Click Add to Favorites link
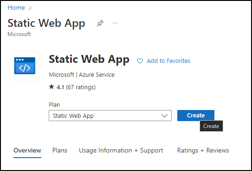252x171 pixels. 168,61
